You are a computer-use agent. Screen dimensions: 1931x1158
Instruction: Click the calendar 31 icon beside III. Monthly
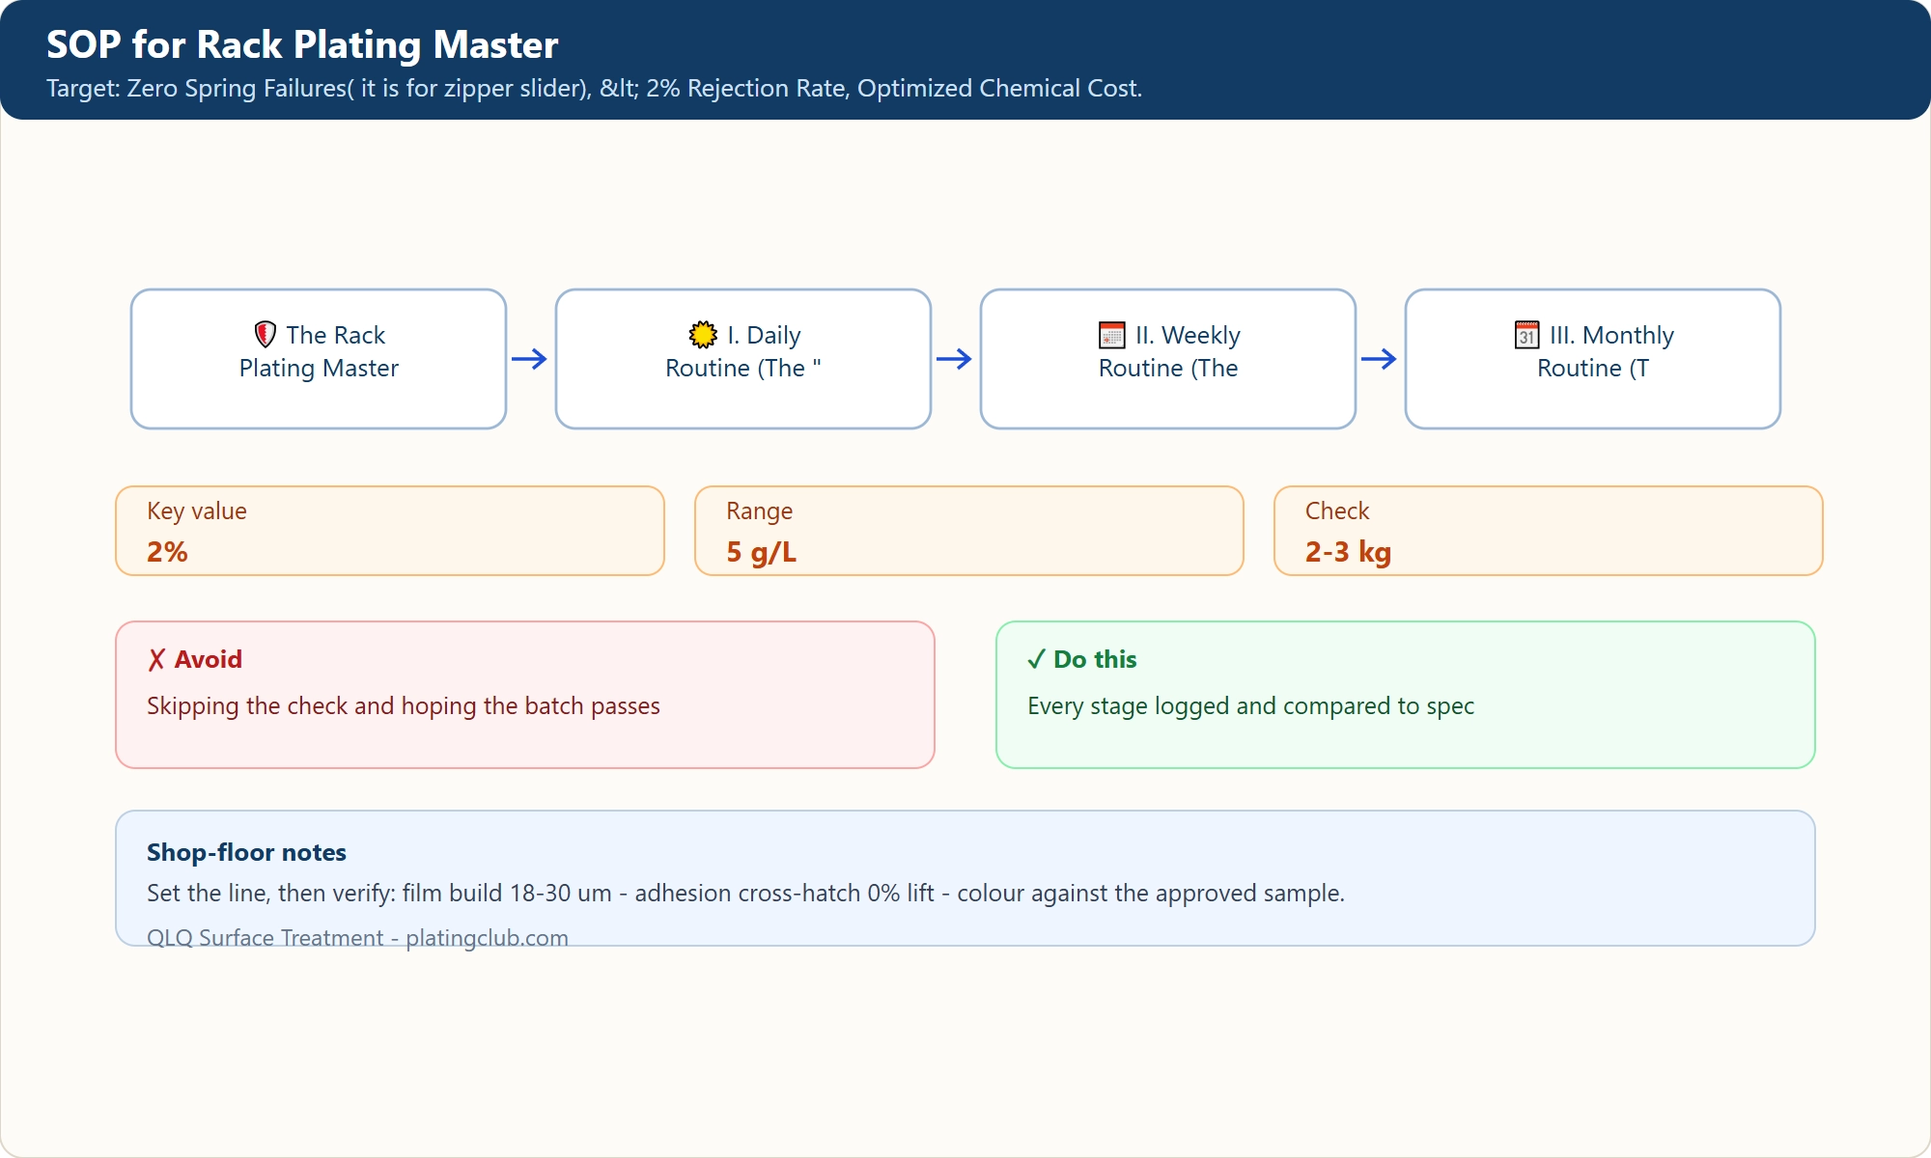coord(1527,335)
